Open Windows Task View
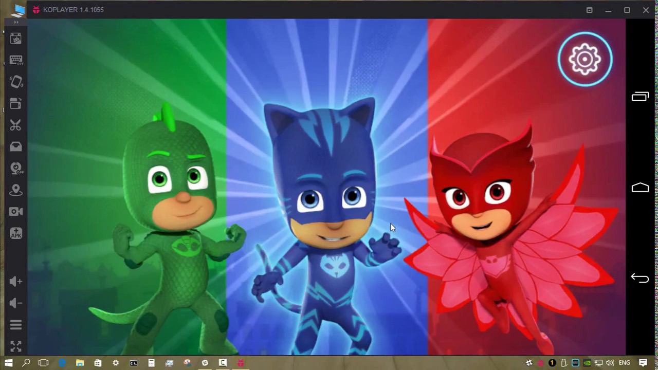658x370 pixels. click(x=44, y=363)
